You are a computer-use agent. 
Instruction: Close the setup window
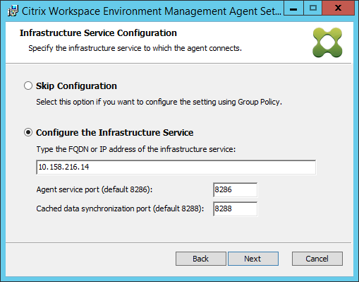pyautogui.click(x=338, y=8)
